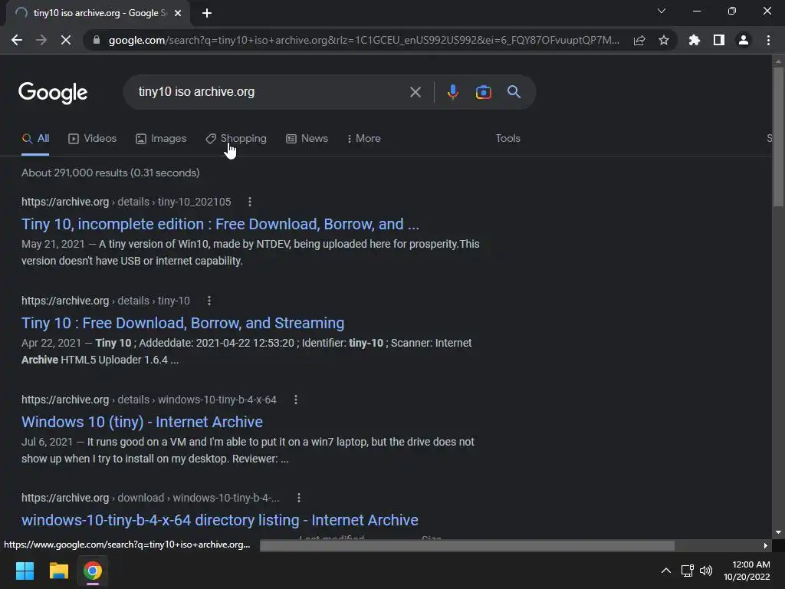
Task: Switch to Shopping results tab
Action: coord(236,139)
